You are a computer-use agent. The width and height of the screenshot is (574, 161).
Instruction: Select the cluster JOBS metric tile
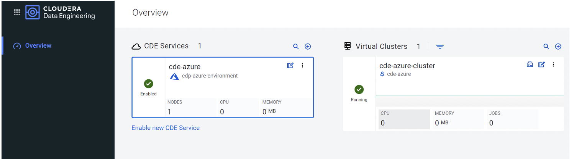coord(513,119)
